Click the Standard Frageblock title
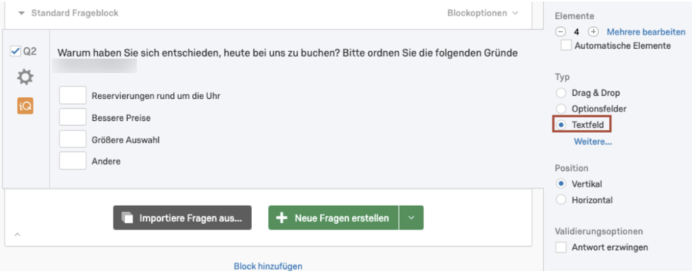Screen dimensions: 692x273 [x=74, y=14]
